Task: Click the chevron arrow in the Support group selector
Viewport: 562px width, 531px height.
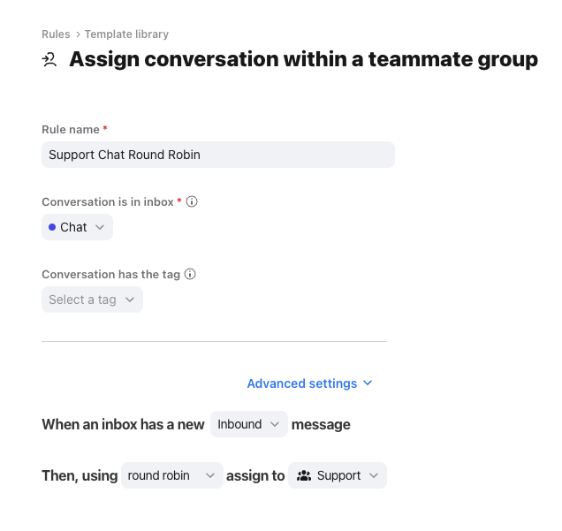Action: tap(374, 475)
